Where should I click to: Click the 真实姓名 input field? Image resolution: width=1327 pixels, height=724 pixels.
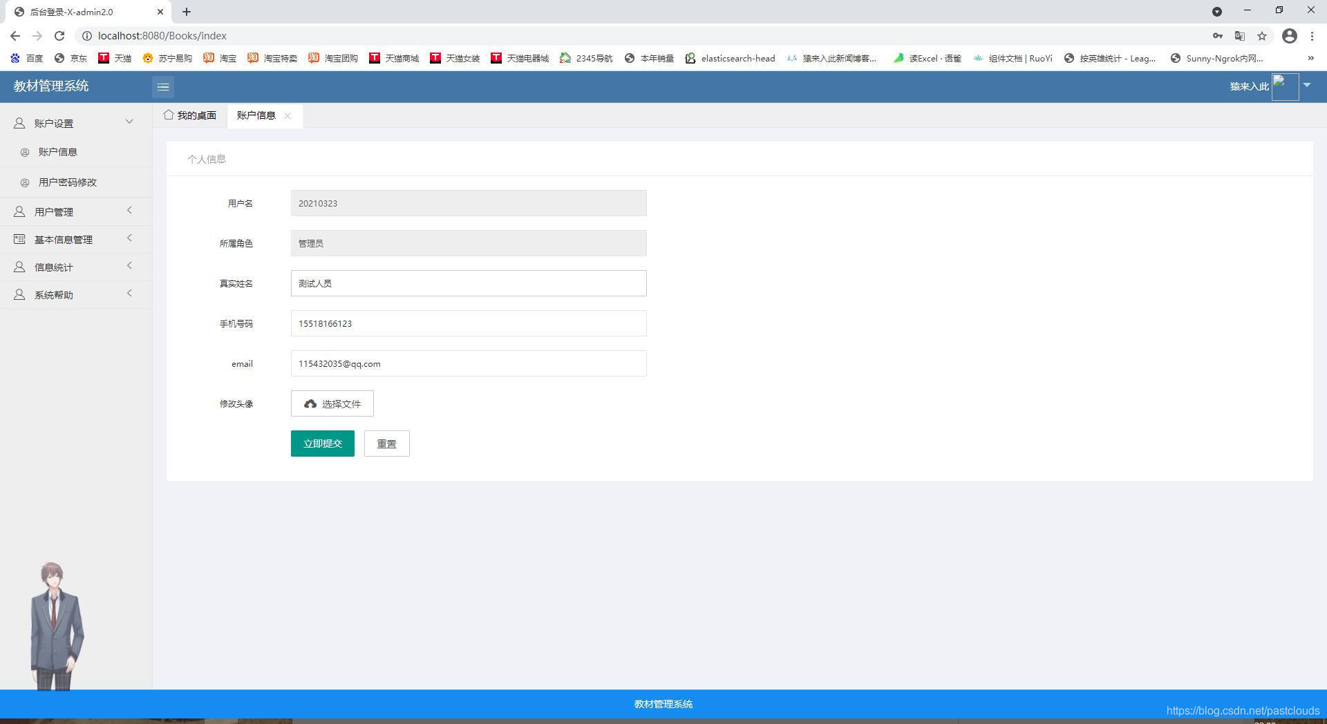click(469, 283)
